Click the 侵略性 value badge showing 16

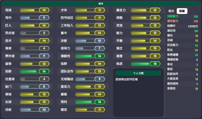99,56
